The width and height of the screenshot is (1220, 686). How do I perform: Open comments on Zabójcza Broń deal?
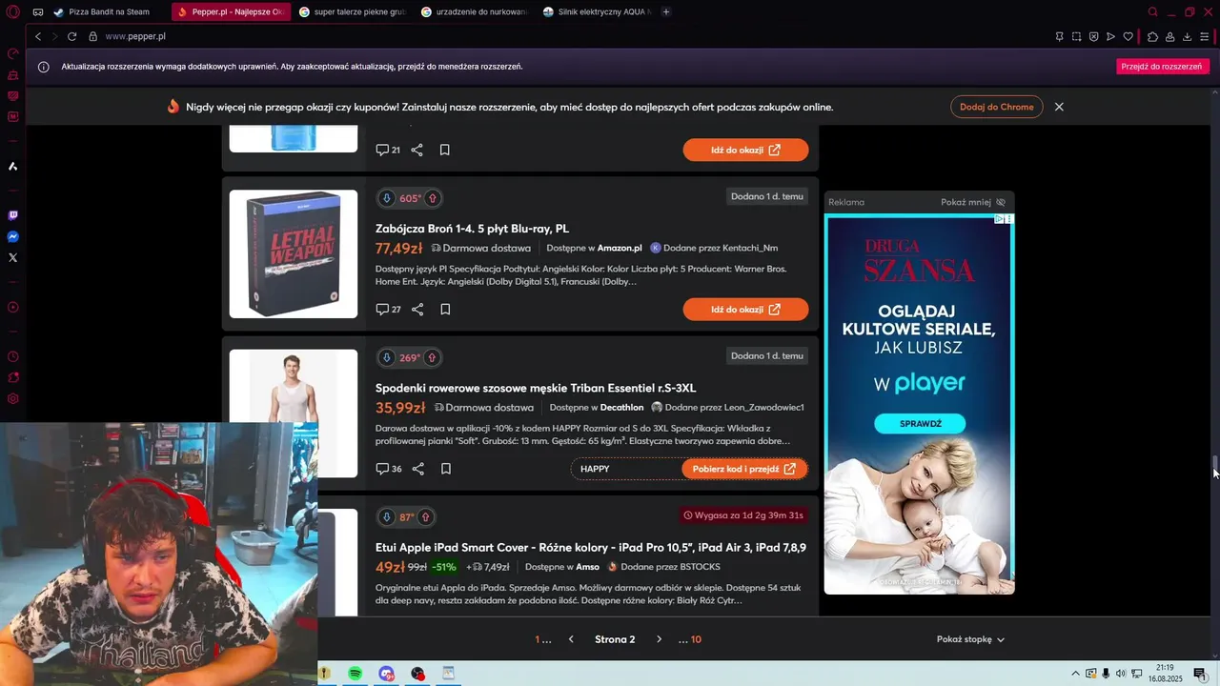click(x=388, y=310)
